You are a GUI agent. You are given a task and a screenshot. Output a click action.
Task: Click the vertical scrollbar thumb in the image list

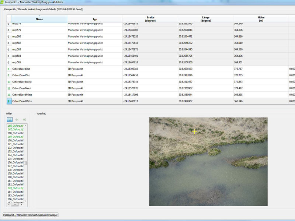tap(25, 163)
